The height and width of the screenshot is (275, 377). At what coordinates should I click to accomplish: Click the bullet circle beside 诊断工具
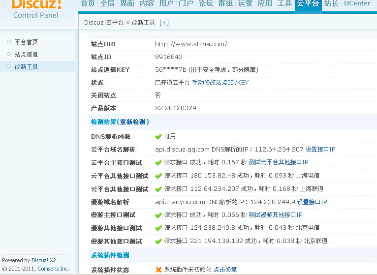click(x=9, y=66)
